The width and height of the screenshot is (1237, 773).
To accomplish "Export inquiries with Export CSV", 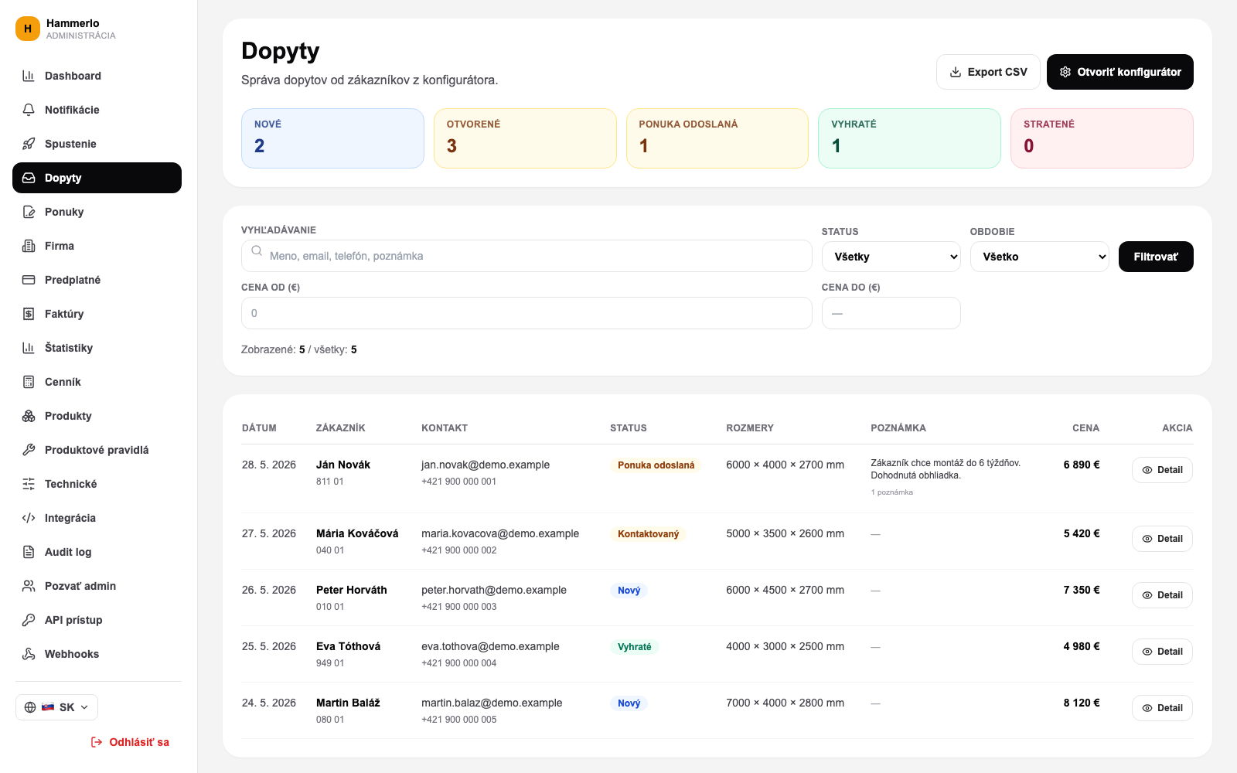I will [988, 72].
